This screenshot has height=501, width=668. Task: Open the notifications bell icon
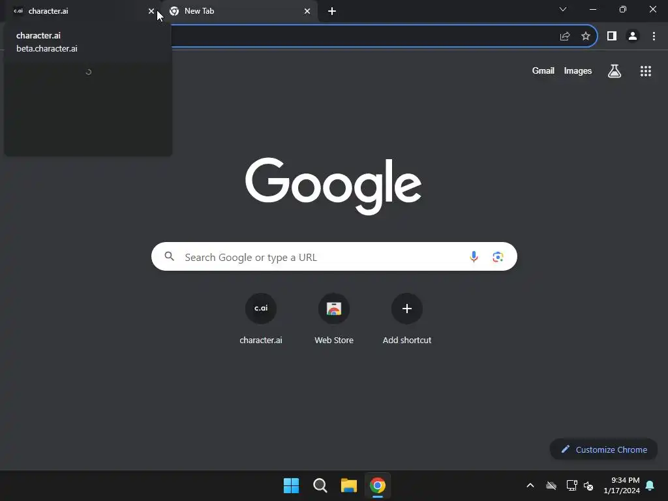pos(650,485)
